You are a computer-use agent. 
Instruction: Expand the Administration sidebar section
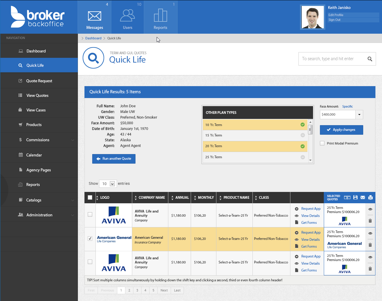(73, 215)
